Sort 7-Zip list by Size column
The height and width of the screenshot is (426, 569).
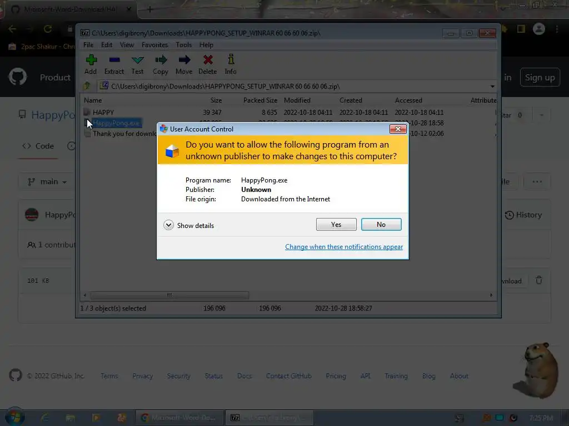pyautogui.click(x=216, y=100)
